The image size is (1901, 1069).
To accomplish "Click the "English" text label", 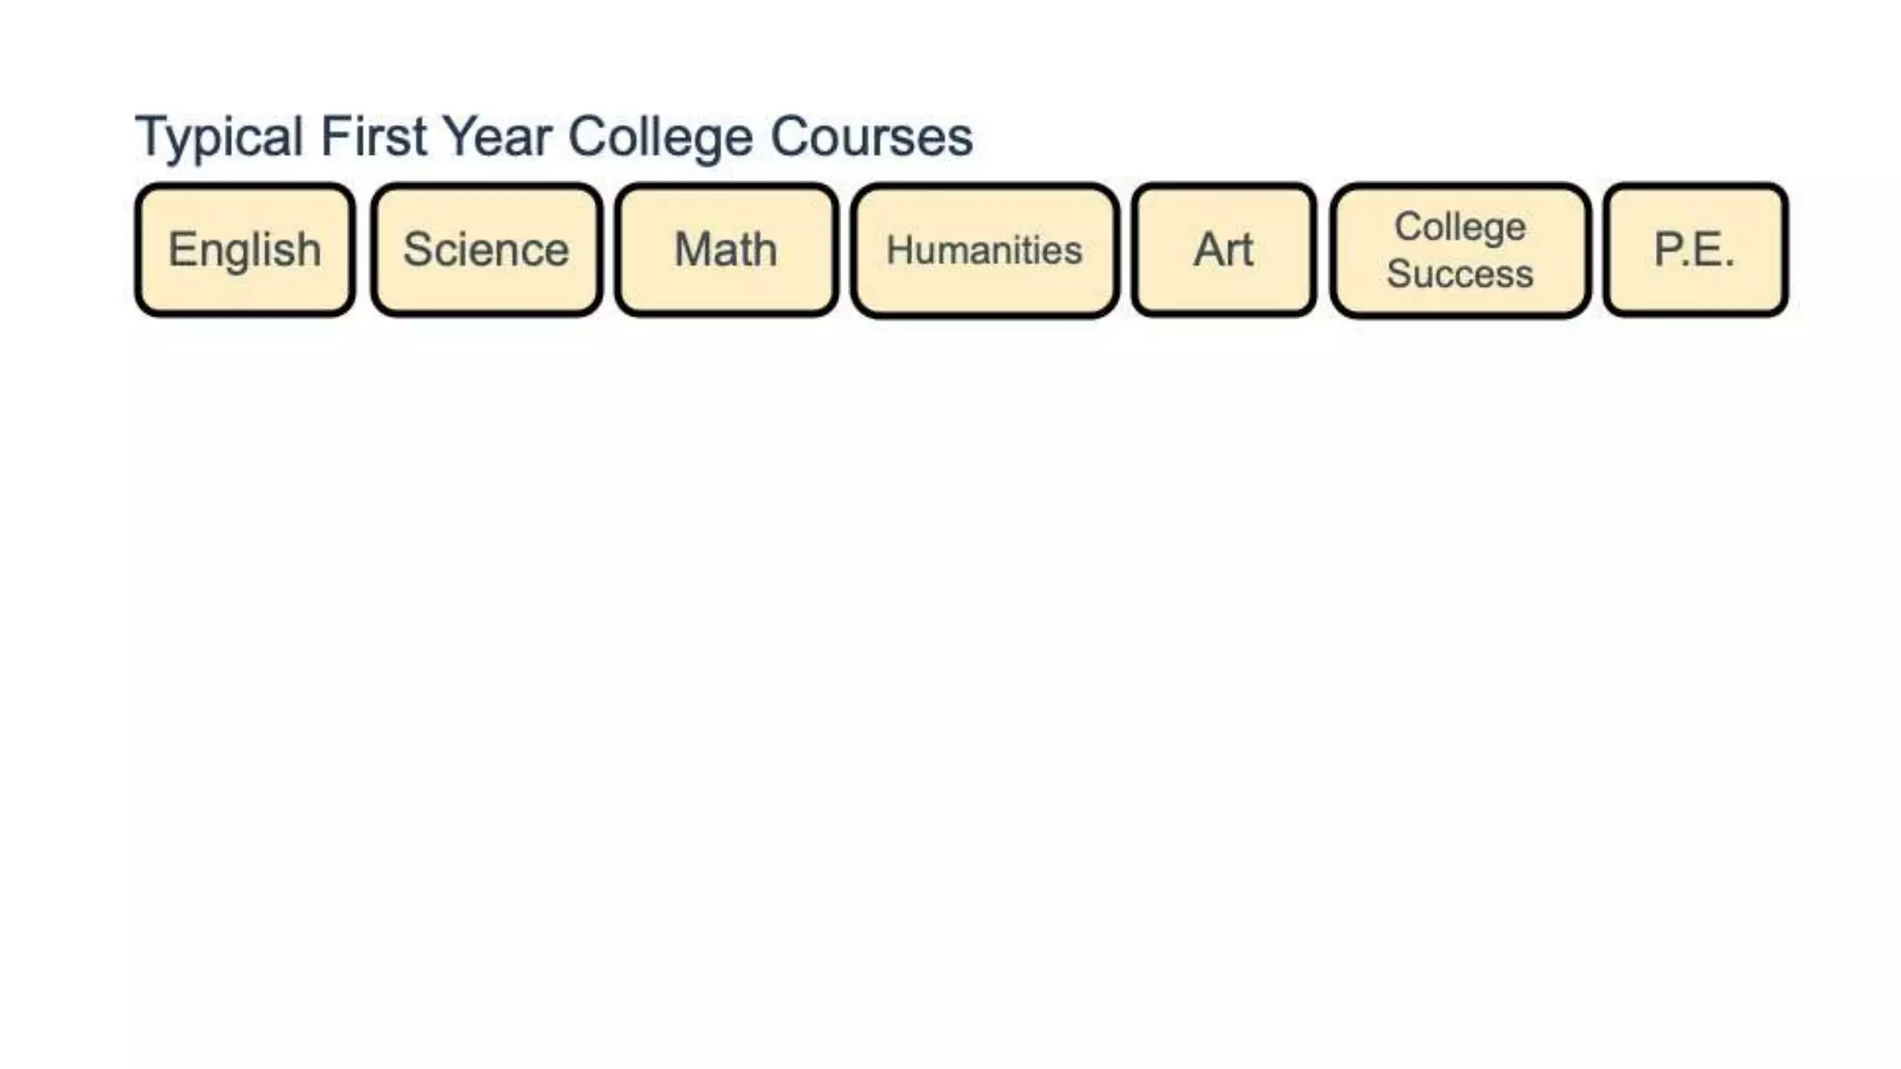I will tap(244, 250).
